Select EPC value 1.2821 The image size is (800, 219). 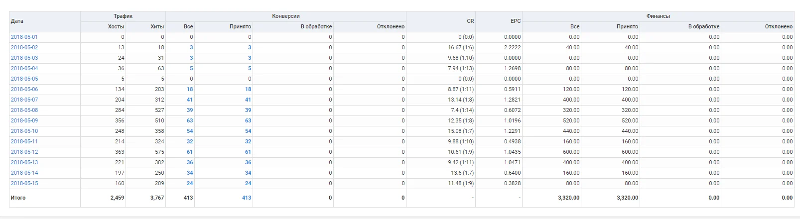[513, 100]
